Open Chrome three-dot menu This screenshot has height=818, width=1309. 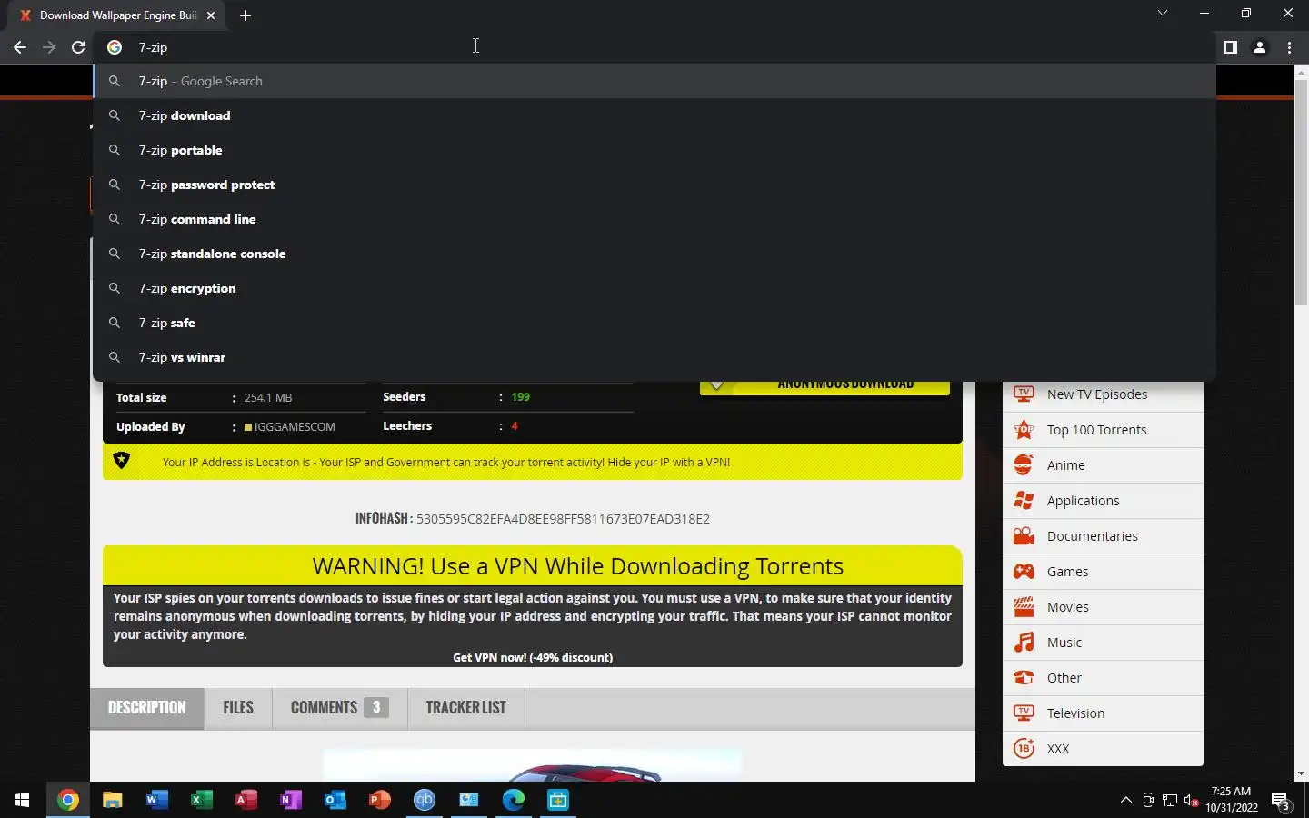[1289, 47]
